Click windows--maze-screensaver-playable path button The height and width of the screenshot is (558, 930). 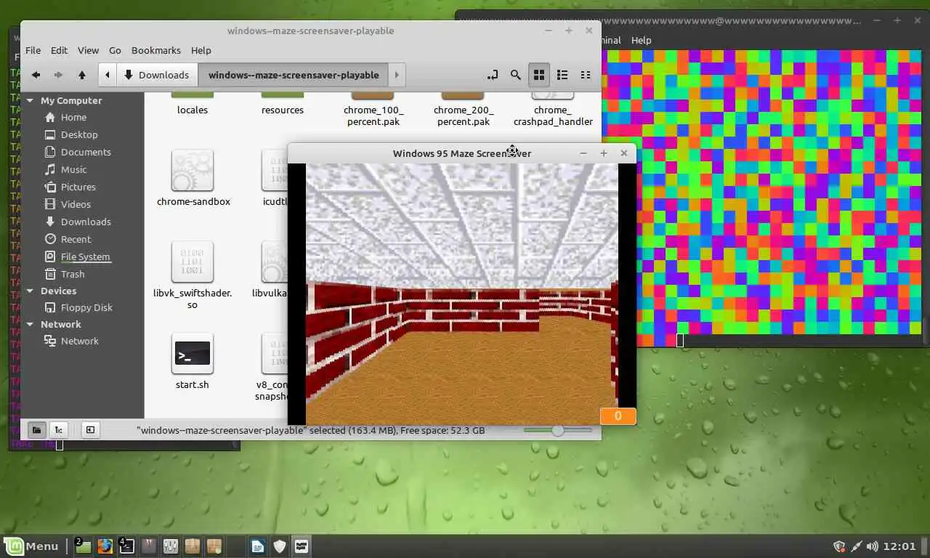point(294,75)
